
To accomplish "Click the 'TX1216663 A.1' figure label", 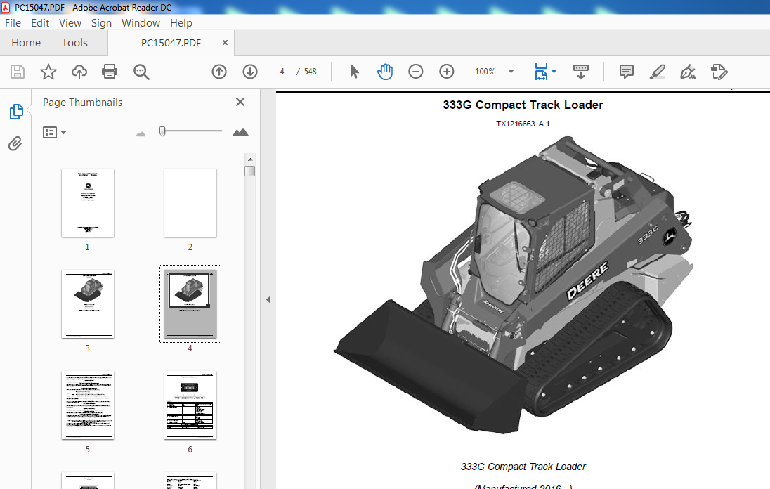I will pyautogui.click(x=523, y=124).
